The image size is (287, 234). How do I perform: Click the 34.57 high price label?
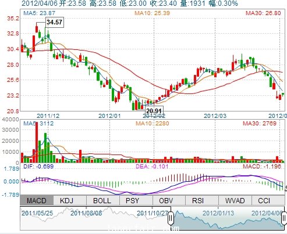coord(54,22)
